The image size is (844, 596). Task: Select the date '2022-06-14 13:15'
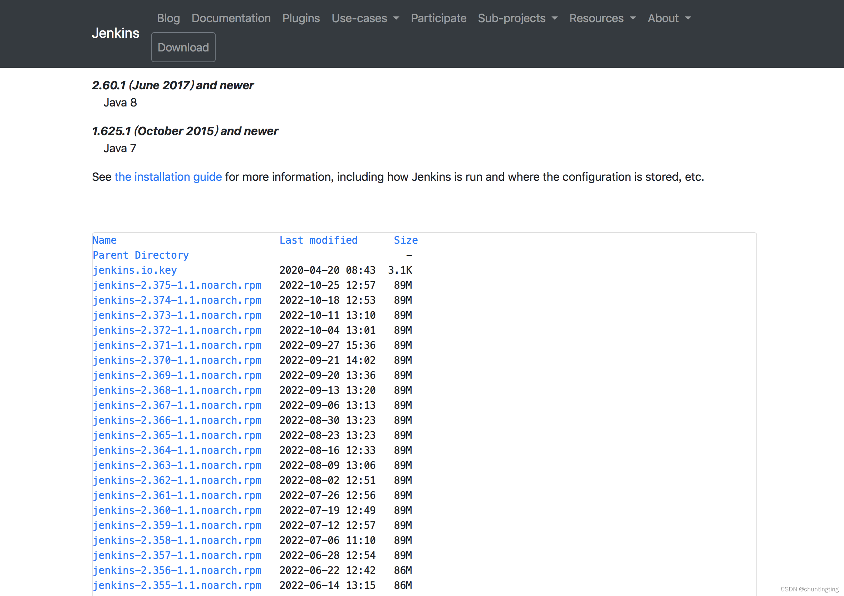click(x=328, y=586)
